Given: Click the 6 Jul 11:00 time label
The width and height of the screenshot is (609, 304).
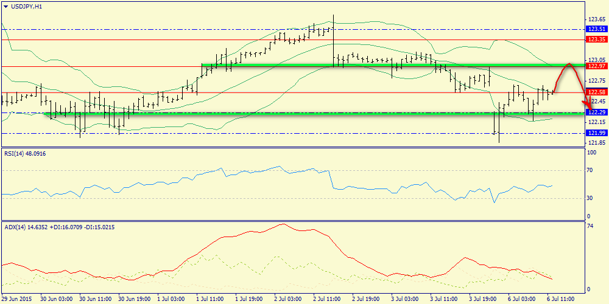Looking at the screenshot, I should click(x=560, y=299).
